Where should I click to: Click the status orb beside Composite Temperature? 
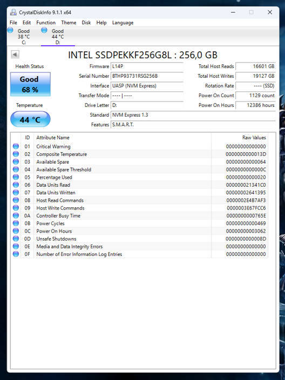coord(16,154)
